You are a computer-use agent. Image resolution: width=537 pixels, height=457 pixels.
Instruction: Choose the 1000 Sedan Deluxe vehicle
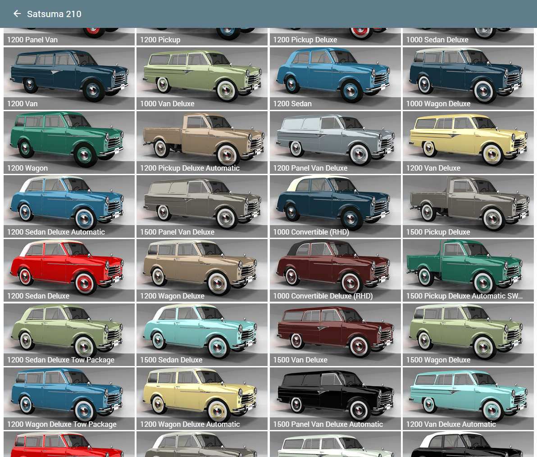[468, 36]
